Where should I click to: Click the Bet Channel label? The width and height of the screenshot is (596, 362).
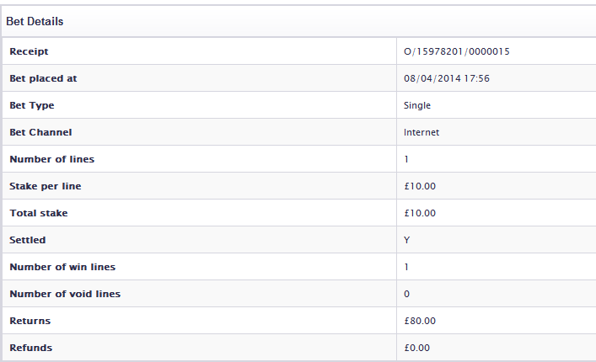coord(40,132)
